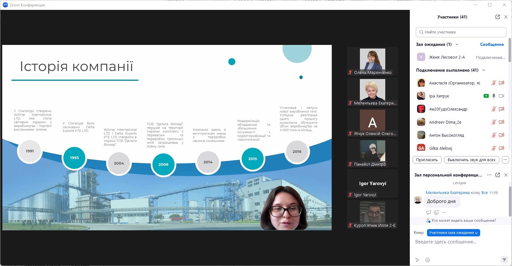The height and width of the screenshot is (266, 512).
Task: Collapse the Подключение выполнено section
Action: pyautogui.click(x=484, y=70)
